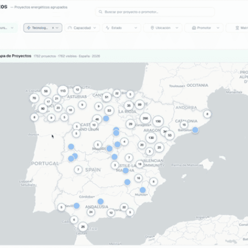The image size is (248, 248).
Task: Click the cluster marker labeled 20
Action: 142,145
